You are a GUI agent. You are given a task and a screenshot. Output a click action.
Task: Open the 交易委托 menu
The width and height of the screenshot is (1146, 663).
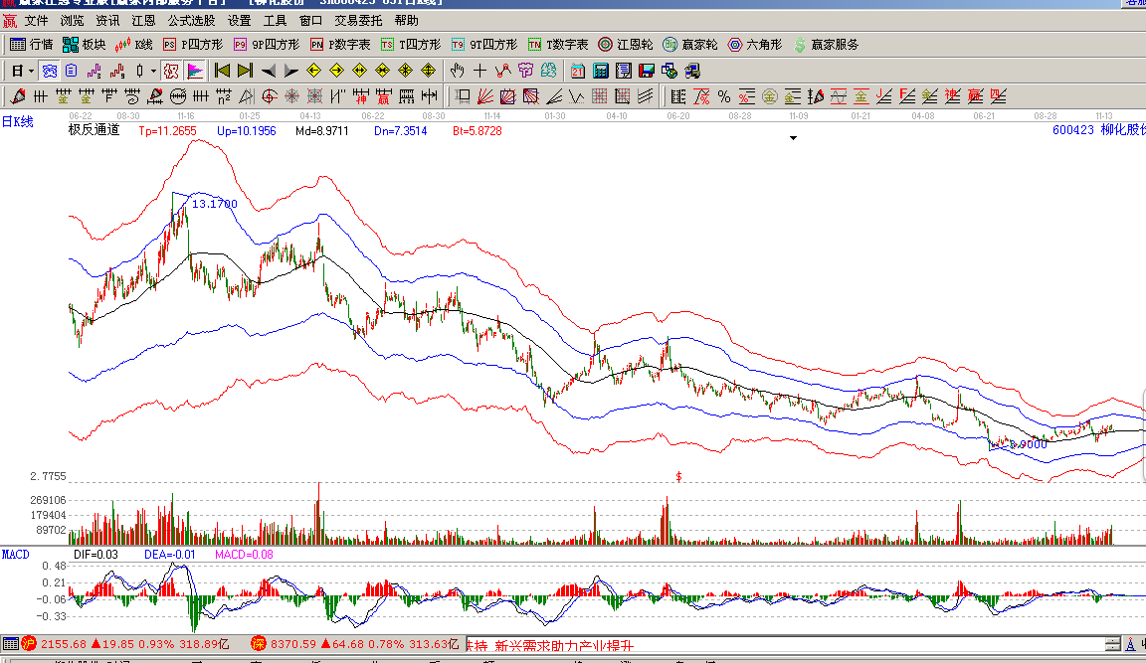tap(356, 20)
